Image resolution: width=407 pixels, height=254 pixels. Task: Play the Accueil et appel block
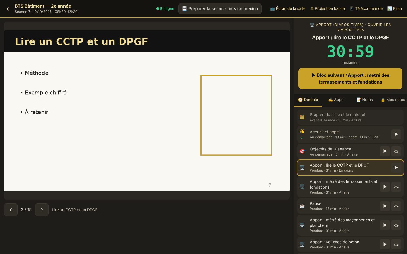click(396, 134)
